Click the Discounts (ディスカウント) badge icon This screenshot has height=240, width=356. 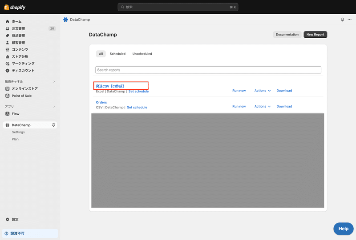[7, 71]
